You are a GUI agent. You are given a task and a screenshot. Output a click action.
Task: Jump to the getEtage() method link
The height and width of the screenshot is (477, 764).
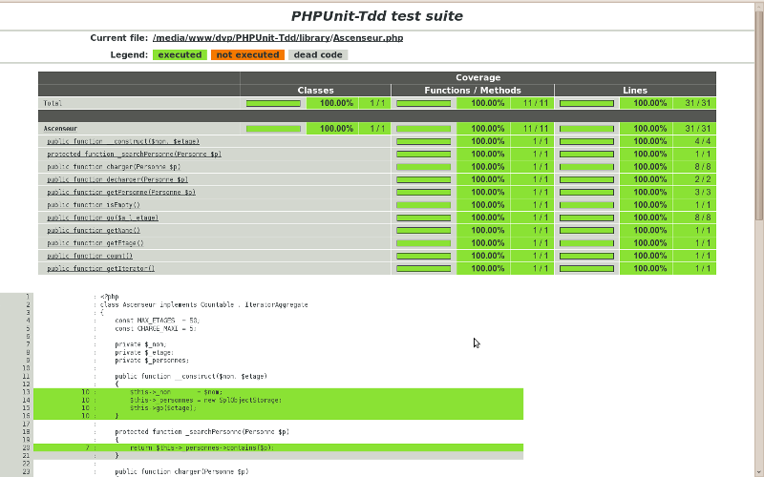click(95, 243)
